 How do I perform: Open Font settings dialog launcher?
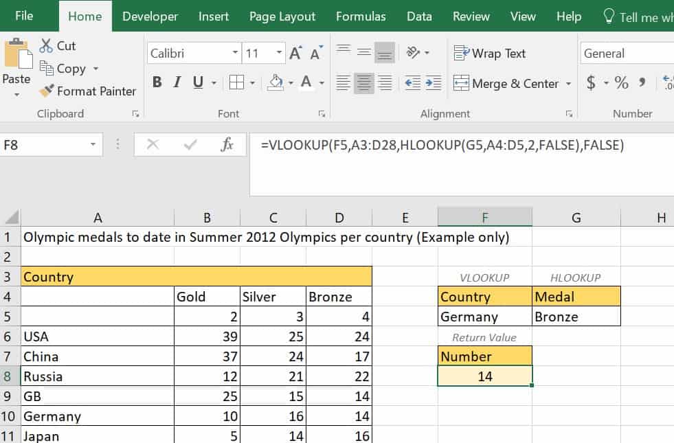pyautogui.click(x=322, y=114)
